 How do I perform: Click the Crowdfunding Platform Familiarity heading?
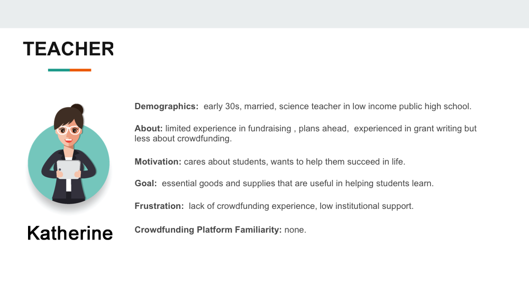pos(208,230)
